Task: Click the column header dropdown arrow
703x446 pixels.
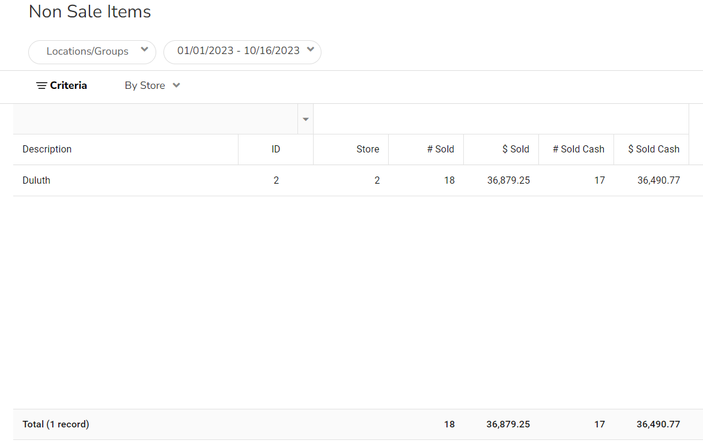Action: pos(306,119)
